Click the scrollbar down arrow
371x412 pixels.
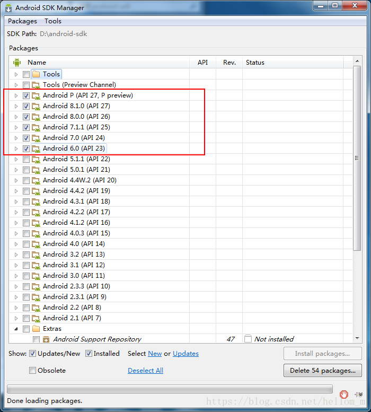tap(357, 338)
